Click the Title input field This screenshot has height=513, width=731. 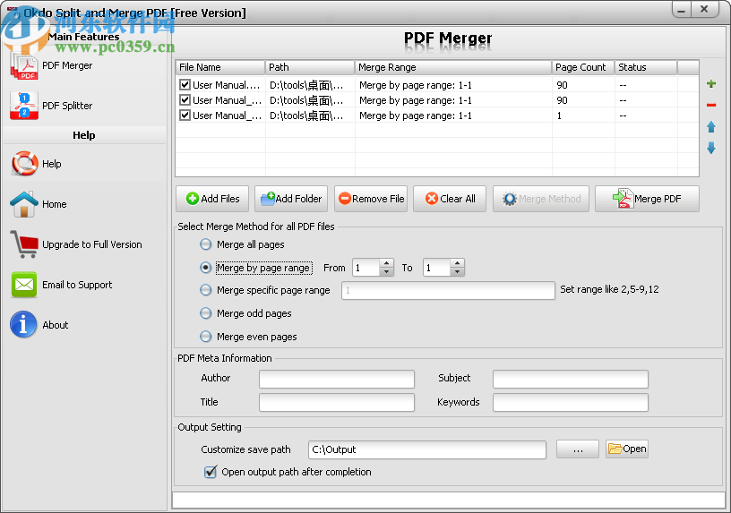337,402
